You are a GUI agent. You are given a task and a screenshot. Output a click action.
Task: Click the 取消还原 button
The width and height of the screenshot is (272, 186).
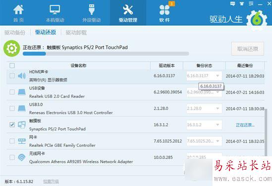[248, 49]
